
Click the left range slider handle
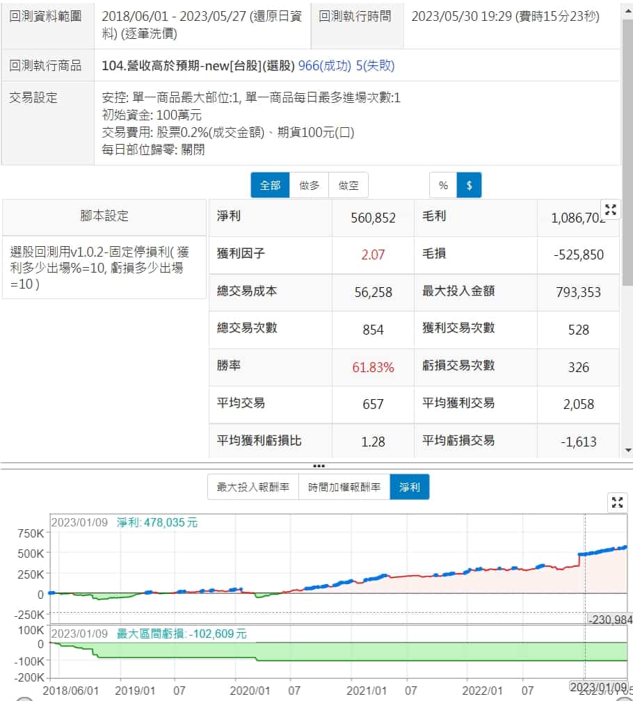24,697
